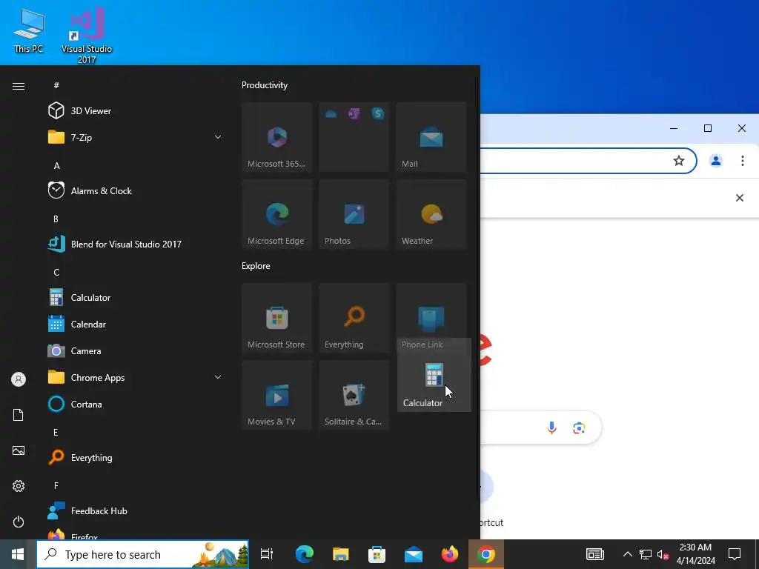Click the muted volume tray icon
Image resolution: width=759 pixels, height=569 pixels.
point(663,554)
